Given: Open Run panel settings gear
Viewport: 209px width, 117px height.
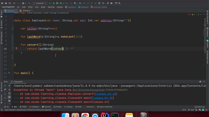Looking at the screenshot, I should pyautogui.click(x=200, y=82).
